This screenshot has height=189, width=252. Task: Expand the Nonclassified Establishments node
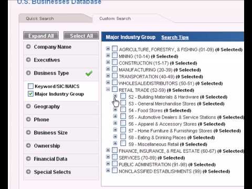(108, 170)
